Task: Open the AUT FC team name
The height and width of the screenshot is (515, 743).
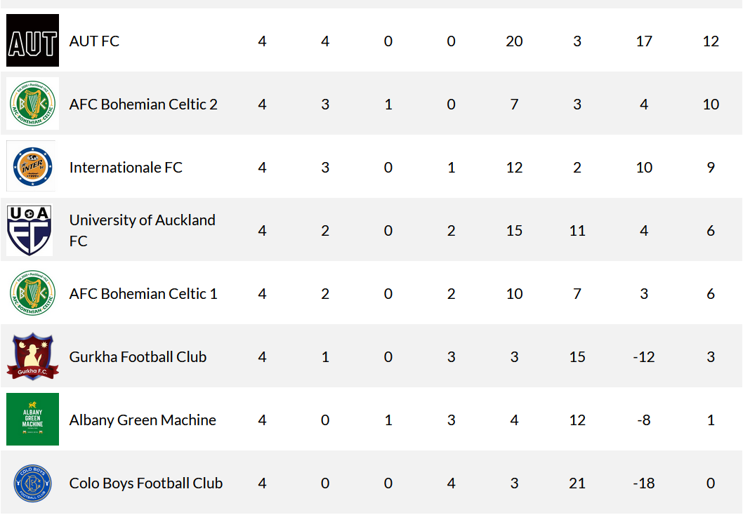Action: (94, 41)
